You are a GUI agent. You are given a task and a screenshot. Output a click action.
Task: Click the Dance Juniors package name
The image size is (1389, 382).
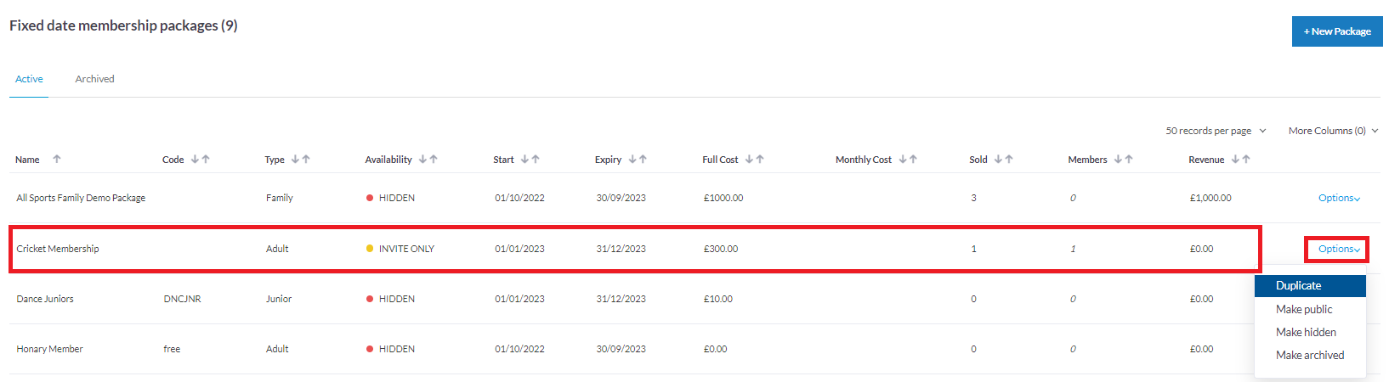[x=45, y=299]
